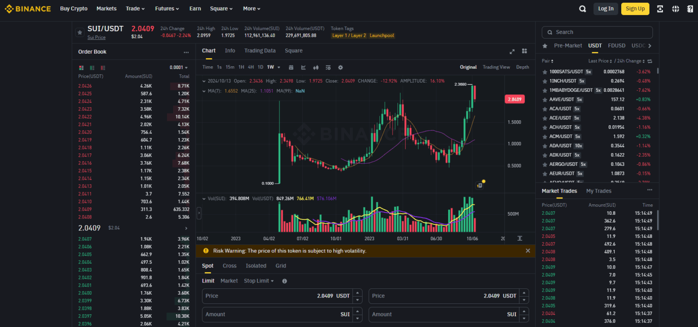This screenshot has height=327, width=698.
Task: Expand the chart to fullscreen
Action: click(512, 51)
